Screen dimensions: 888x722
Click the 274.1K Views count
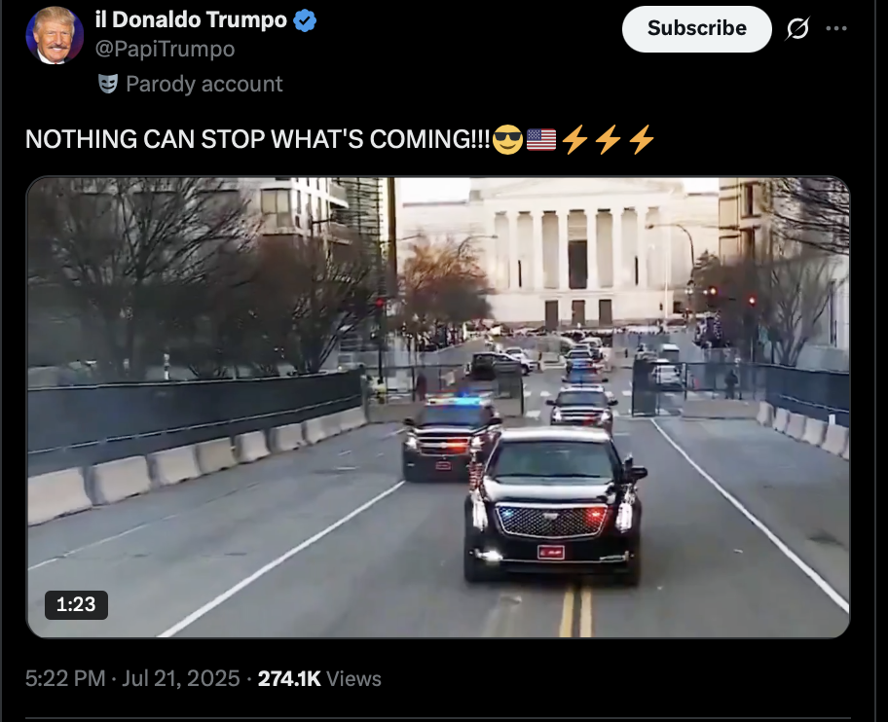pos(319,678)
